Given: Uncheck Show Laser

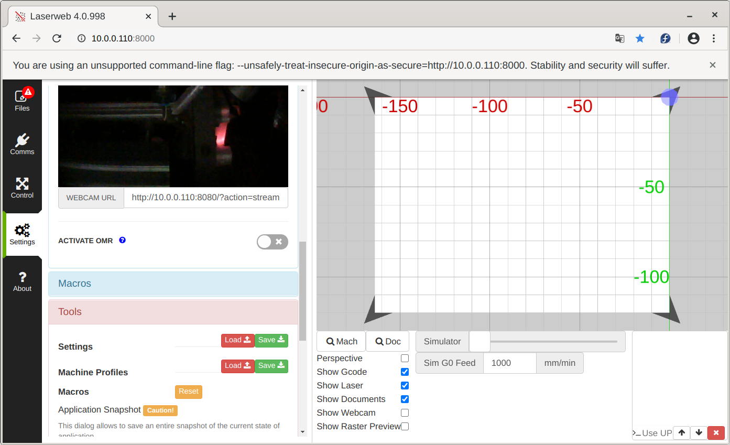Looking at the screenshot, I should (x=405, y=386).
